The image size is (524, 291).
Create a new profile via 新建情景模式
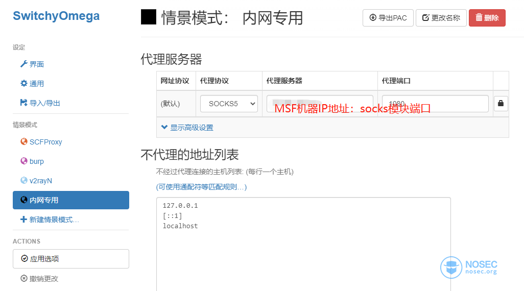[x=50, y=220]
